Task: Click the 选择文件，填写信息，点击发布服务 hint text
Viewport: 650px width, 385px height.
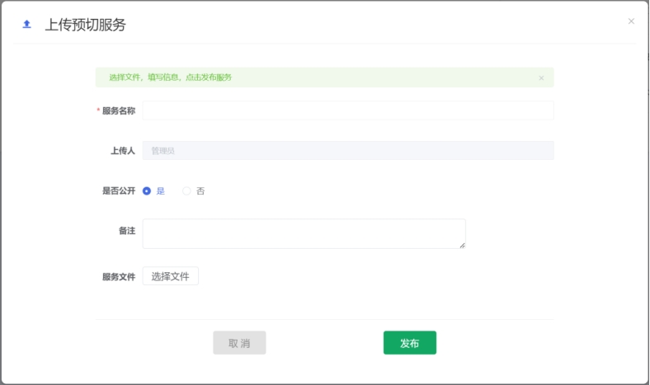Action: (x=171, y=77)
